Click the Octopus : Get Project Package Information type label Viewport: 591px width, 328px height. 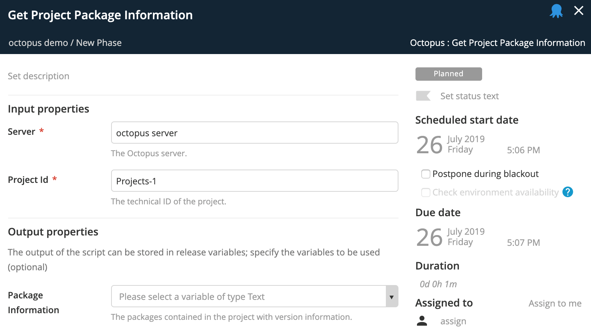click(498, 43)
